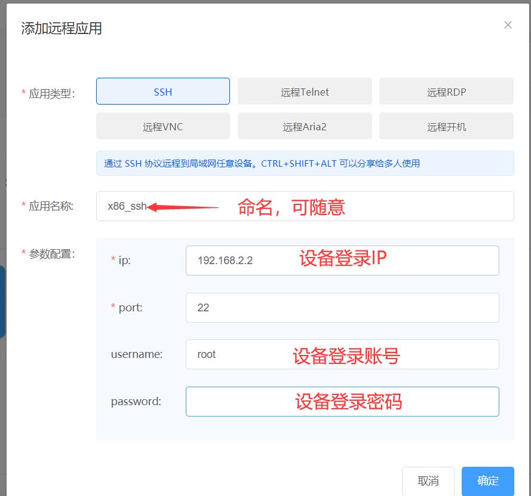Focus the ip field showing 192.168.2.2
531x496 pixels.
[342, 261]
